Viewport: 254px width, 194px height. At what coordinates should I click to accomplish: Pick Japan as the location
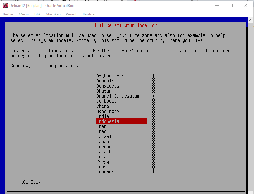103,142
